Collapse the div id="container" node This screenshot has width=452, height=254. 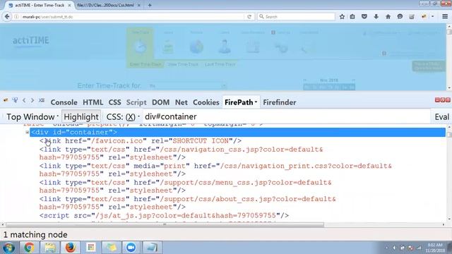click(x=27, y=132)
